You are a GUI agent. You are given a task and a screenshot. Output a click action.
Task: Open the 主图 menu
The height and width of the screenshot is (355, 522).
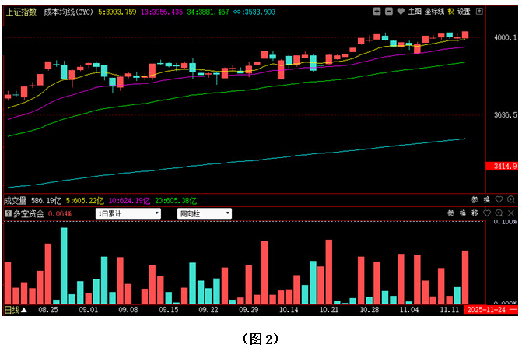click(x=415, y=12)
